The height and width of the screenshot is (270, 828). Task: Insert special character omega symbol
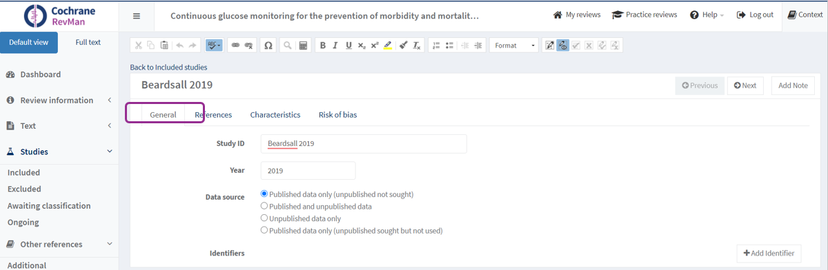tap(268, 45)
